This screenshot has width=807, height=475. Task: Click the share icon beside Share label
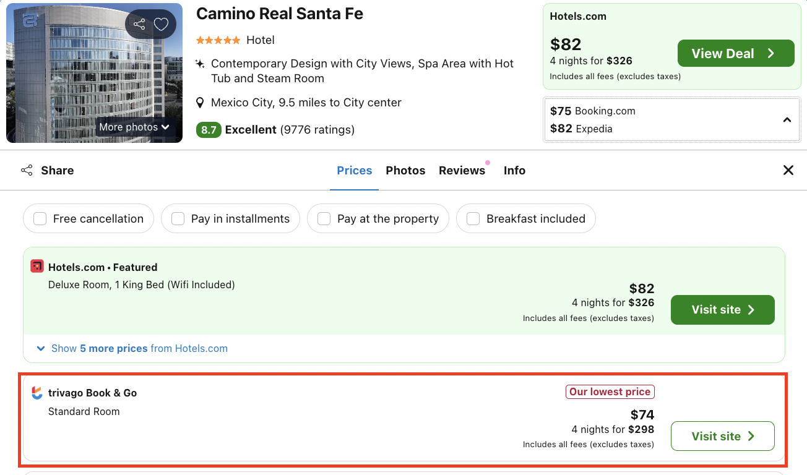click(27, 171)
